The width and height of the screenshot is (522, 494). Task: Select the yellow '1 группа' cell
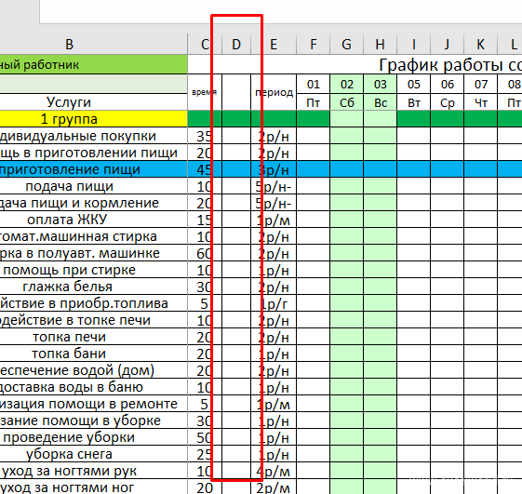click(x=69, y=119)
